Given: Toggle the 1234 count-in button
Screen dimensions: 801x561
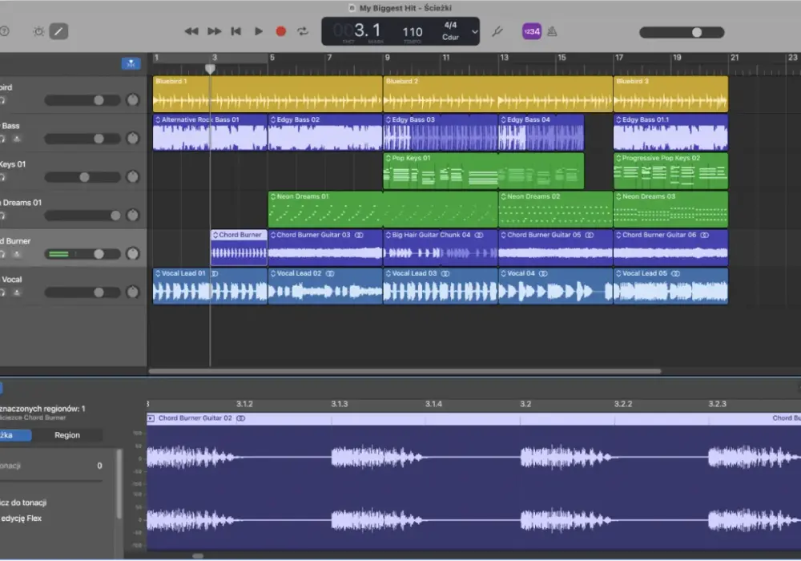Looking at the screenshot, I should [532, 32].
